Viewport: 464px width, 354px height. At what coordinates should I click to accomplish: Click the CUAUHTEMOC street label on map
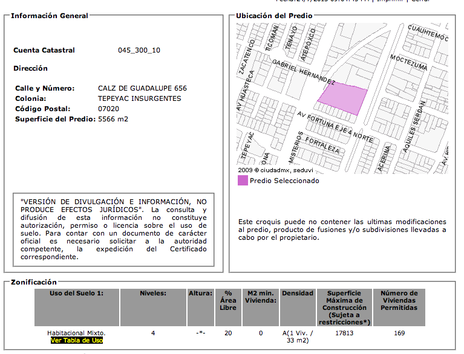click(x=428, y=33)
